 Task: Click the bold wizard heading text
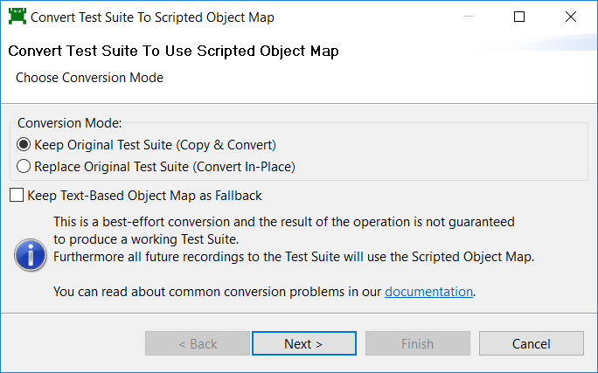(x=173, y=52)
